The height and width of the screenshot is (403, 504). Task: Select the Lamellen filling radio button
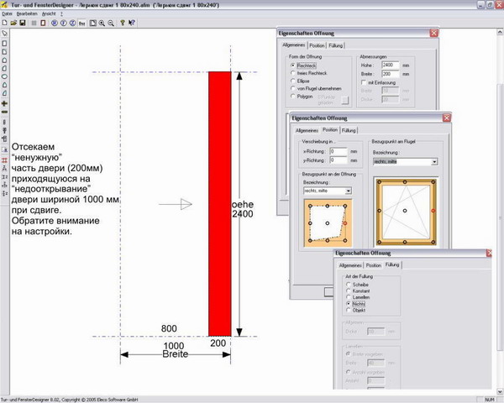pyautogui.click(x=349, y=297)
